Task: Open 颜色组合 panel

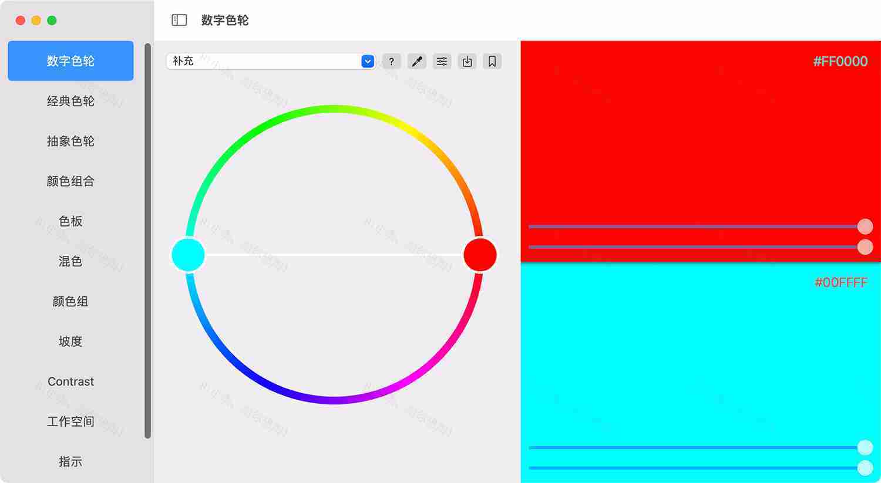Action: [70, 181]
